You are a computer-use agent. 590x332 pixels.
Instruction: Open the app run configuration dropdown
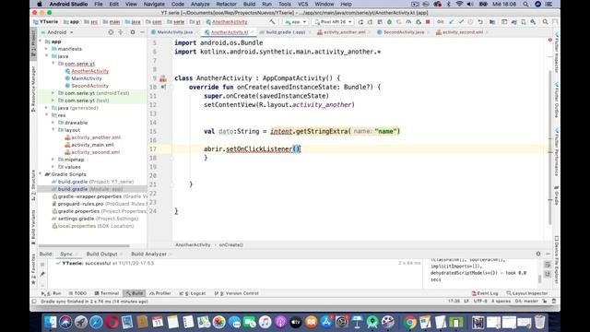pyautogui.click(x=295, y=22)
